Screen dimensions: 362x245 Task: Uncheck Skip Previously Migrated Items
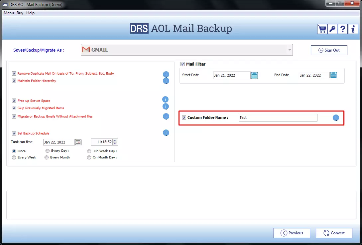[x=14, y=108]
